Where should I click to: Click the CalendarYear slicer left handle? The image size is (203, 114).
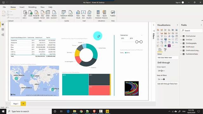click(x=137, y=42)
